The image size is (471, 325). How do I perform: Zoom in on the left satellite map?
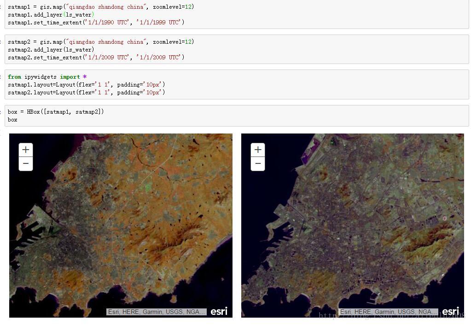pyautogui.click(x=26, y=150)
